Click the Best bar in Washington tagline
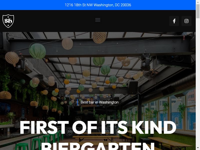 pos(99,102)
